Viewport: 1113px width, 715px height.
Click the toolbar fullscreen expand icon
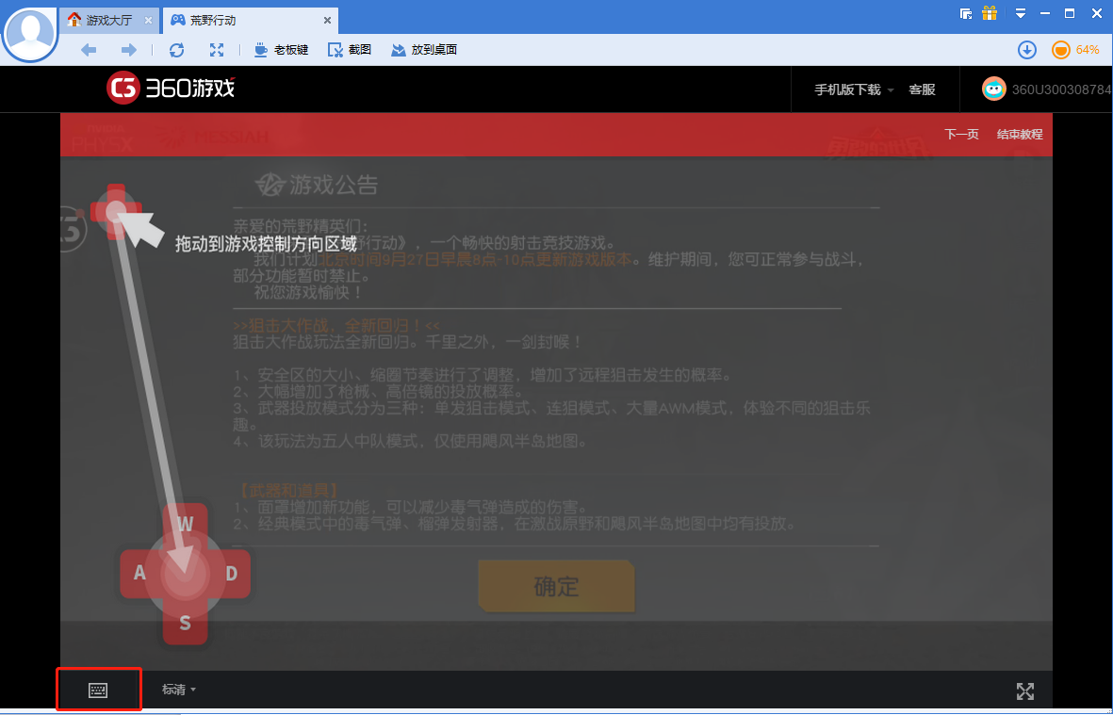(x=217, y=50)
